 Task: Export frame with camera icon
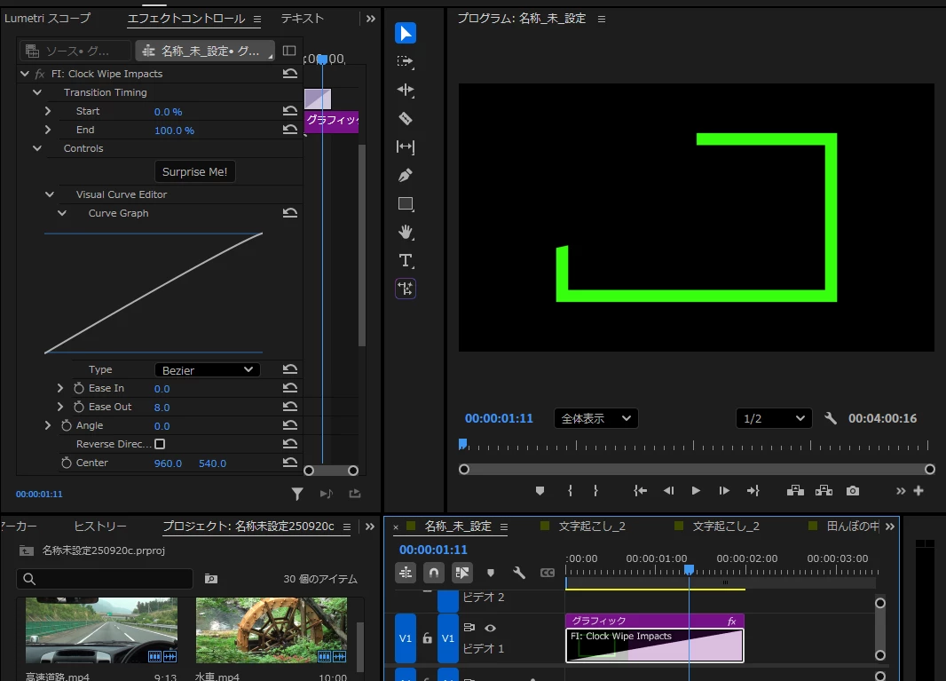click(x=853, y=491)
